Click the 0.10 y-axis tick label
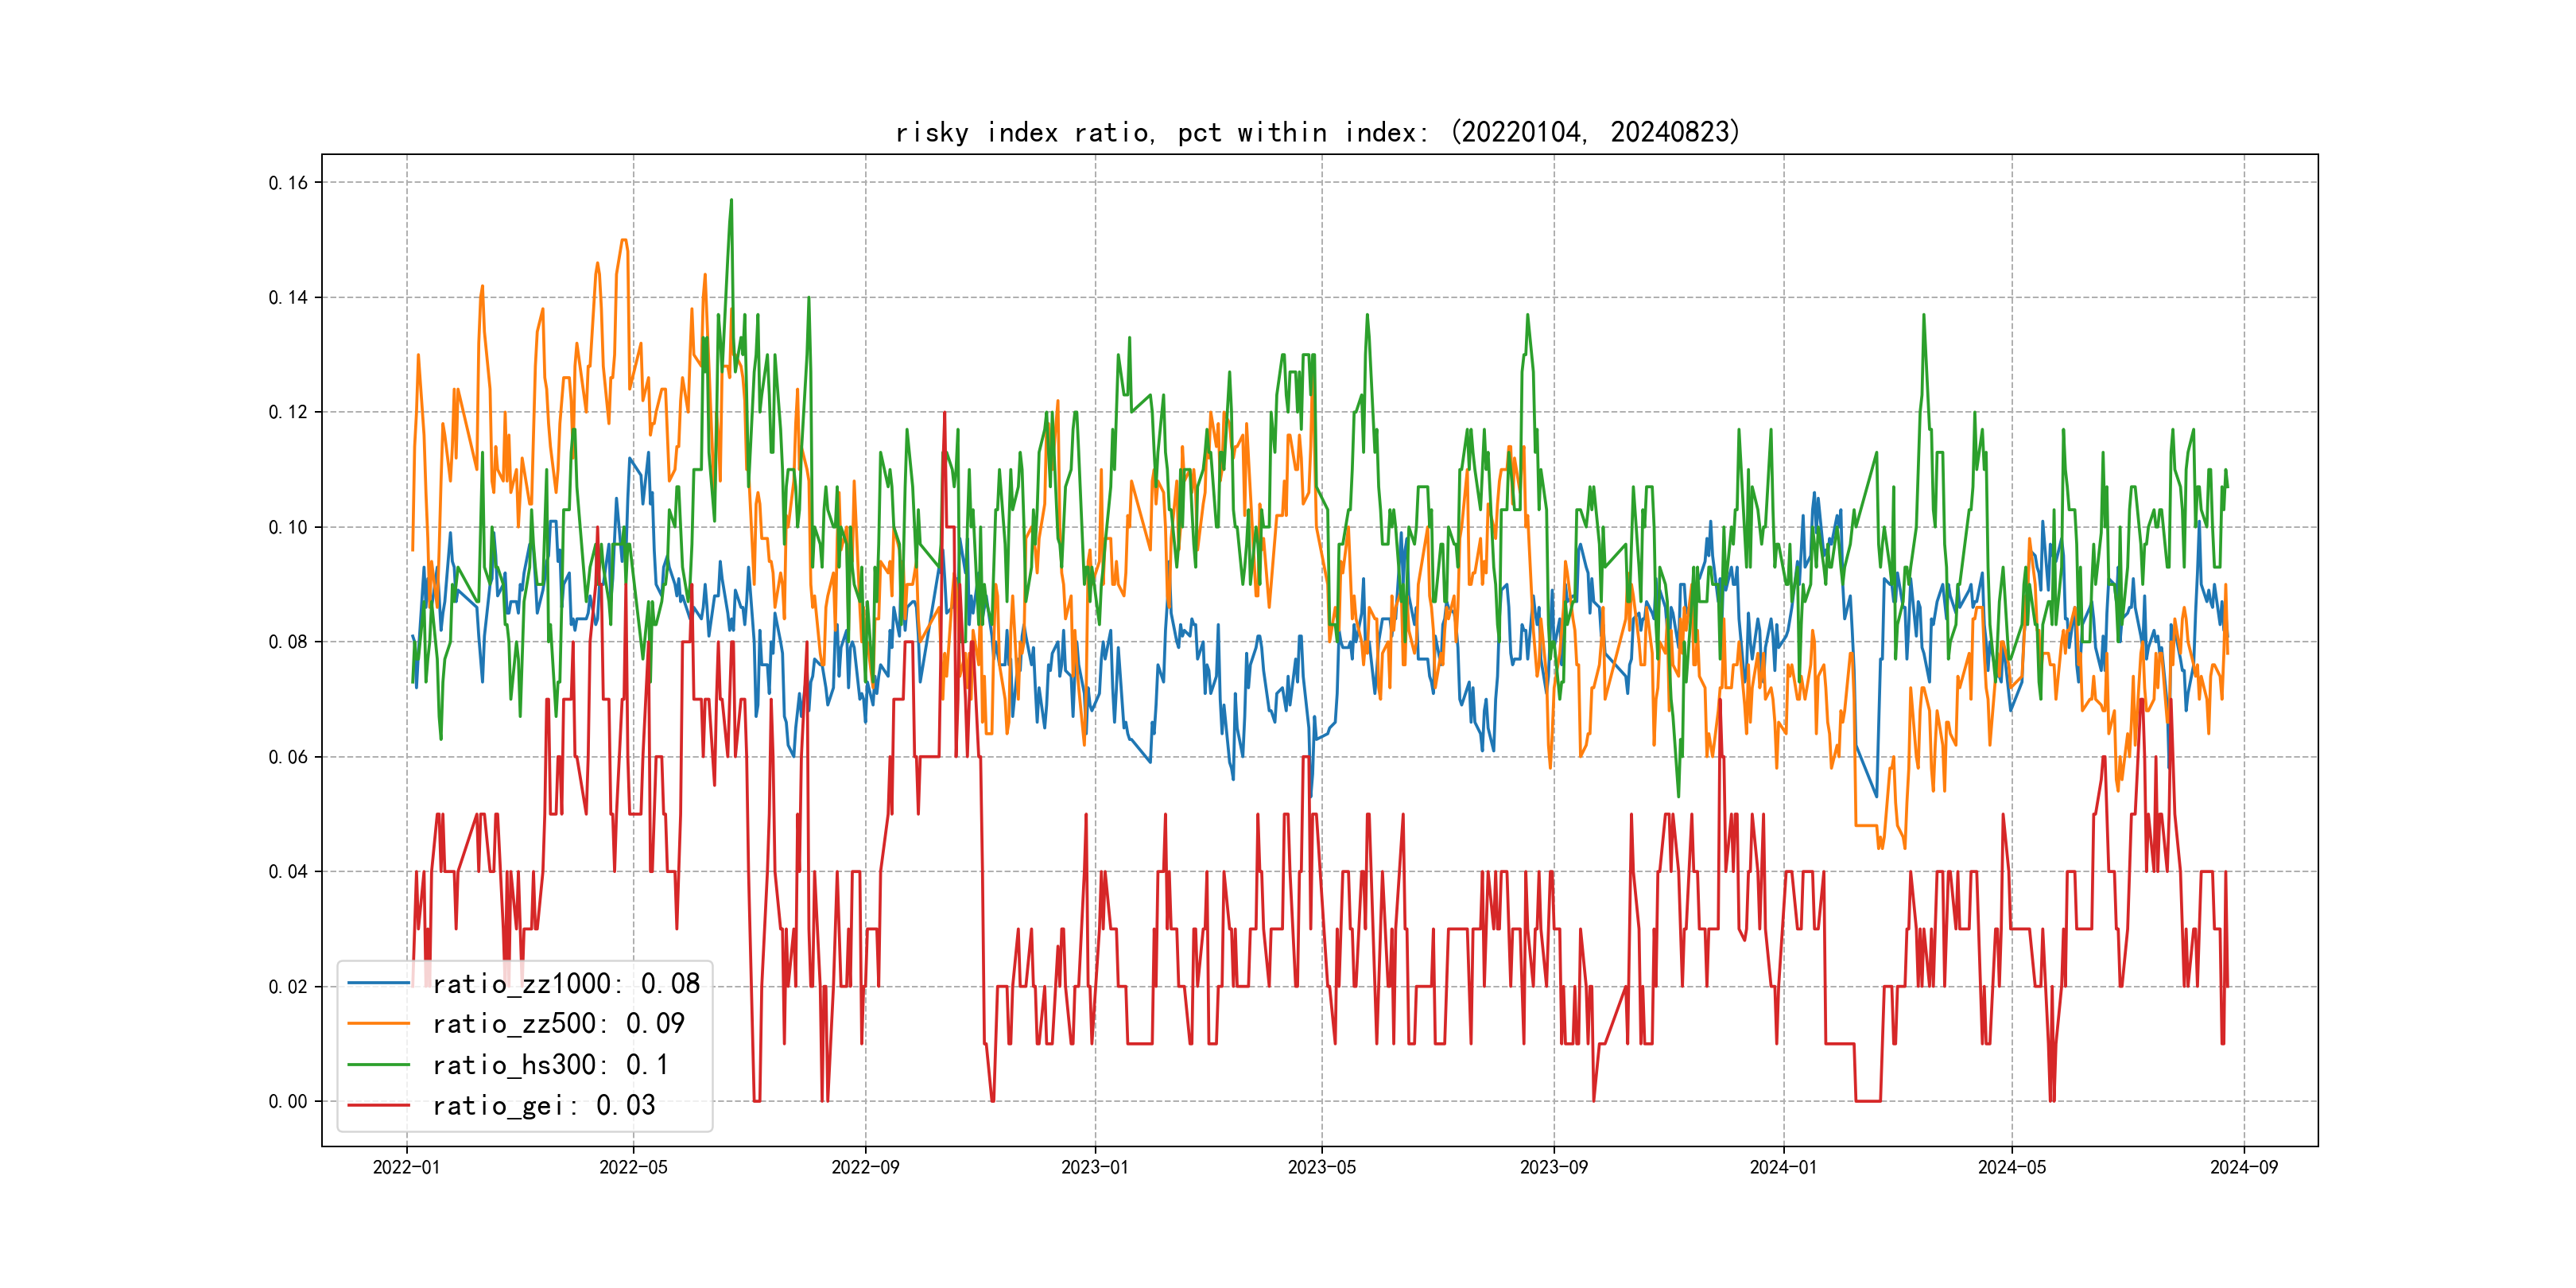The width and height of the screenshot is (2576, 1288). [288, 527]
